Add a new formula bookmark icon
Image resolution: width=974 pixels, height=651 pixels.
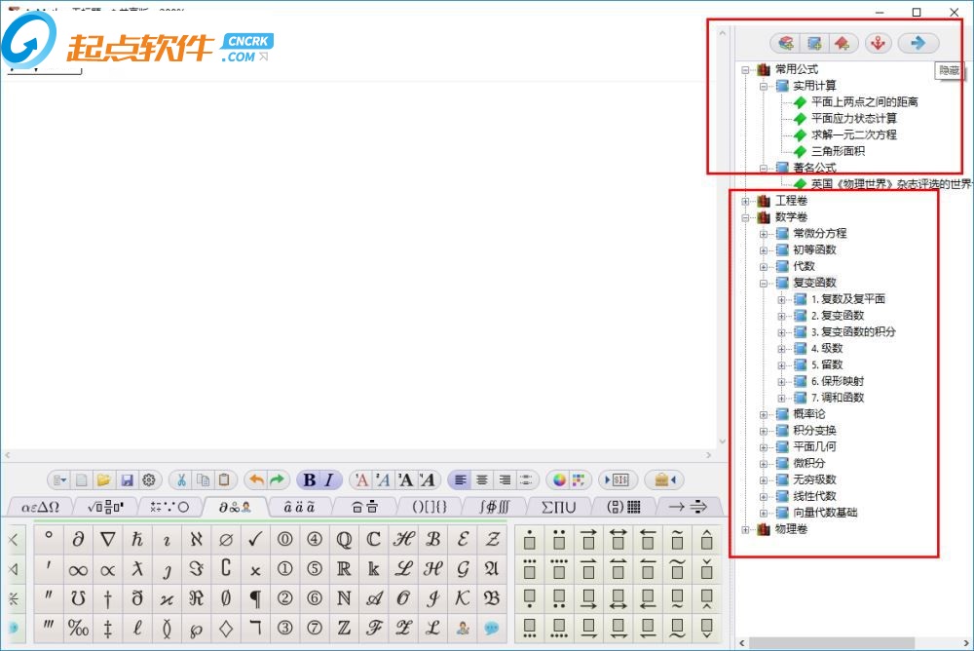click(x=843, y=43)
